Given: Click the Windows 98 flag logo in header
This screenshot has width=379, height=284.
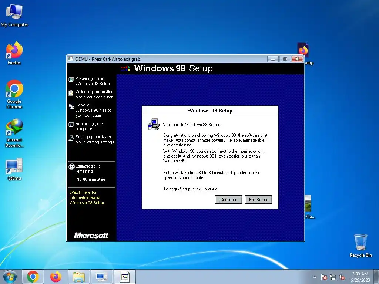Looking at the screenshot, I should (125, 68).
